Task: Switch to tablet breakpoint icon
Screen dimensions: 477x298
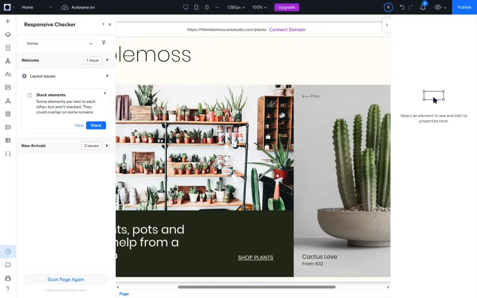Action: [x=196, y=7]
